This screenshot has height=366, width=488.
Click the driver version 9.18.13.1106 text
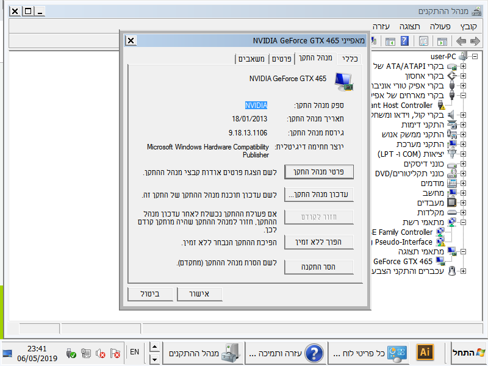click(248, 133)
